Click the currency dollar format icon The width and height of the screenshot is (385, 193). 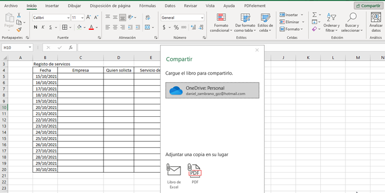point(164,28)
